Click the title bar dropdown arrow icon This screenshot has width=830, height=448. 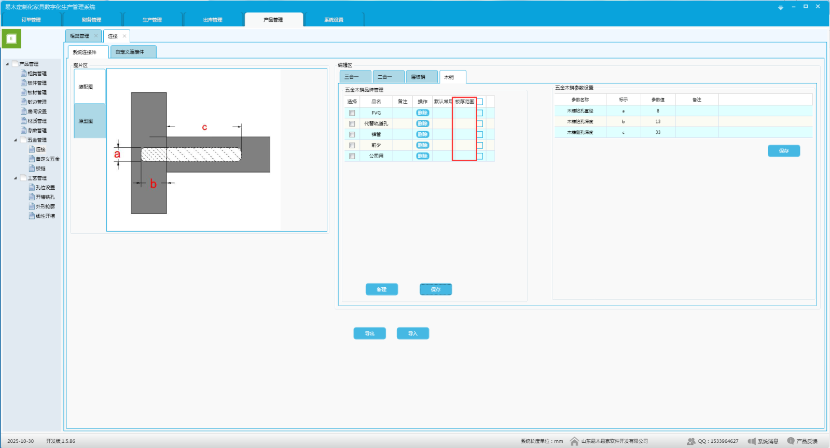[x=781, y=7]
